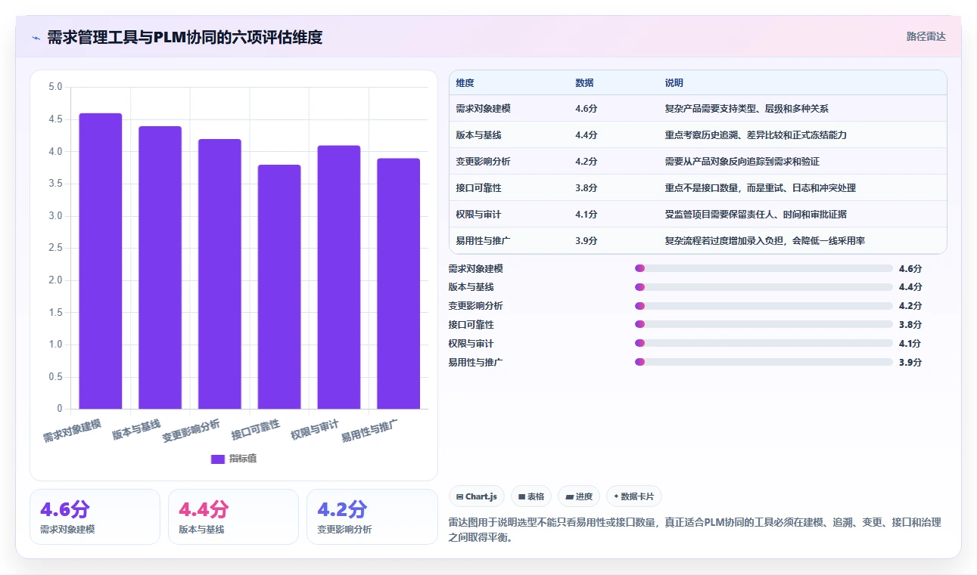Click table cell 易用性与推广
Image resolution: width=977 pixels, height=575 pixels.
484,241
